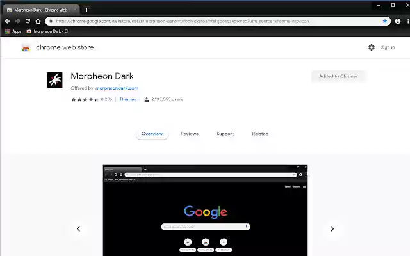Minimize the Chrome window
This screenshot has width=410, height=256.
378,5
